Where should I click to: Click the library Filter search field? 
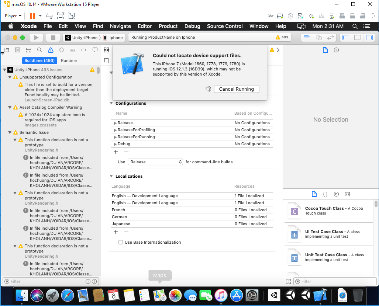328,281
